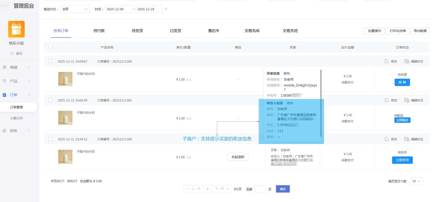432x202 pixels.
Task: Click the 产品 layers icon in sidebar
Action: [x=5, y=81]
